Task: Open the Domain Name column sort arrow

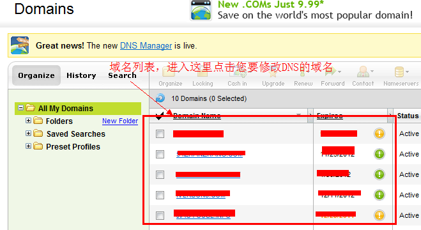Action: (298, 115)
